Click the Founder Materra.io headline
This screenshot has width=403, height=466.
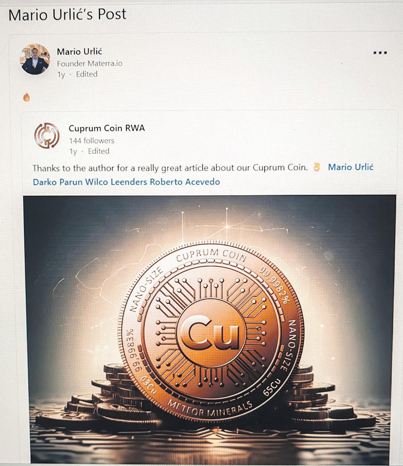(89, 64)
